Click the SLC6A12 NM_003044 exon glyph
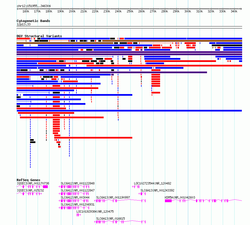Image resolution: width=250 pixels, height=225 pixels. 74,201
